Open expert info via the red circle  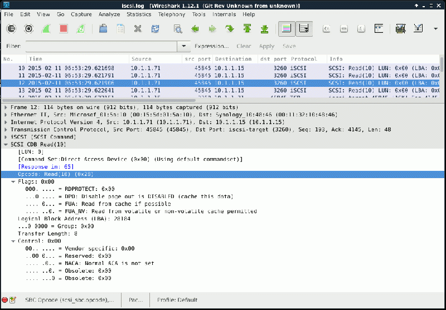4,300
